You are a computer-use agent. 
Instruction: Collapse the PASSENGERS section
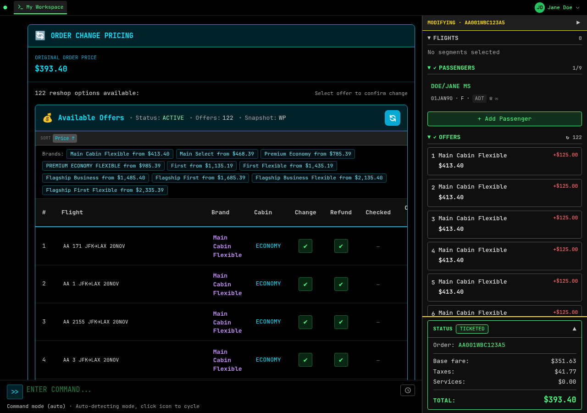point(429,67)
